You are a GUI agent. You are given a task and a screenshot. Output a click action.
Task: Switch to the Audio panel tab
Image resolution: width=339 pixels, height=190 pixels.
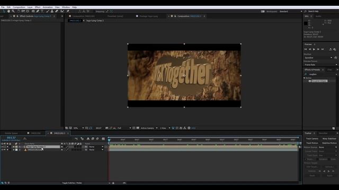coord(318,16)
